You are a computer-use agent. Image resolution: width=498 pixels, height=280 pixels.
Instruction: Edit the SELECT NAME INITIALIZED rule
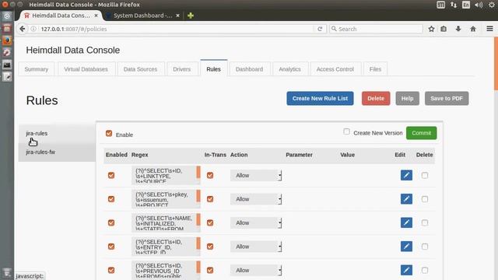pyautogui.click(x=406, y=222)
